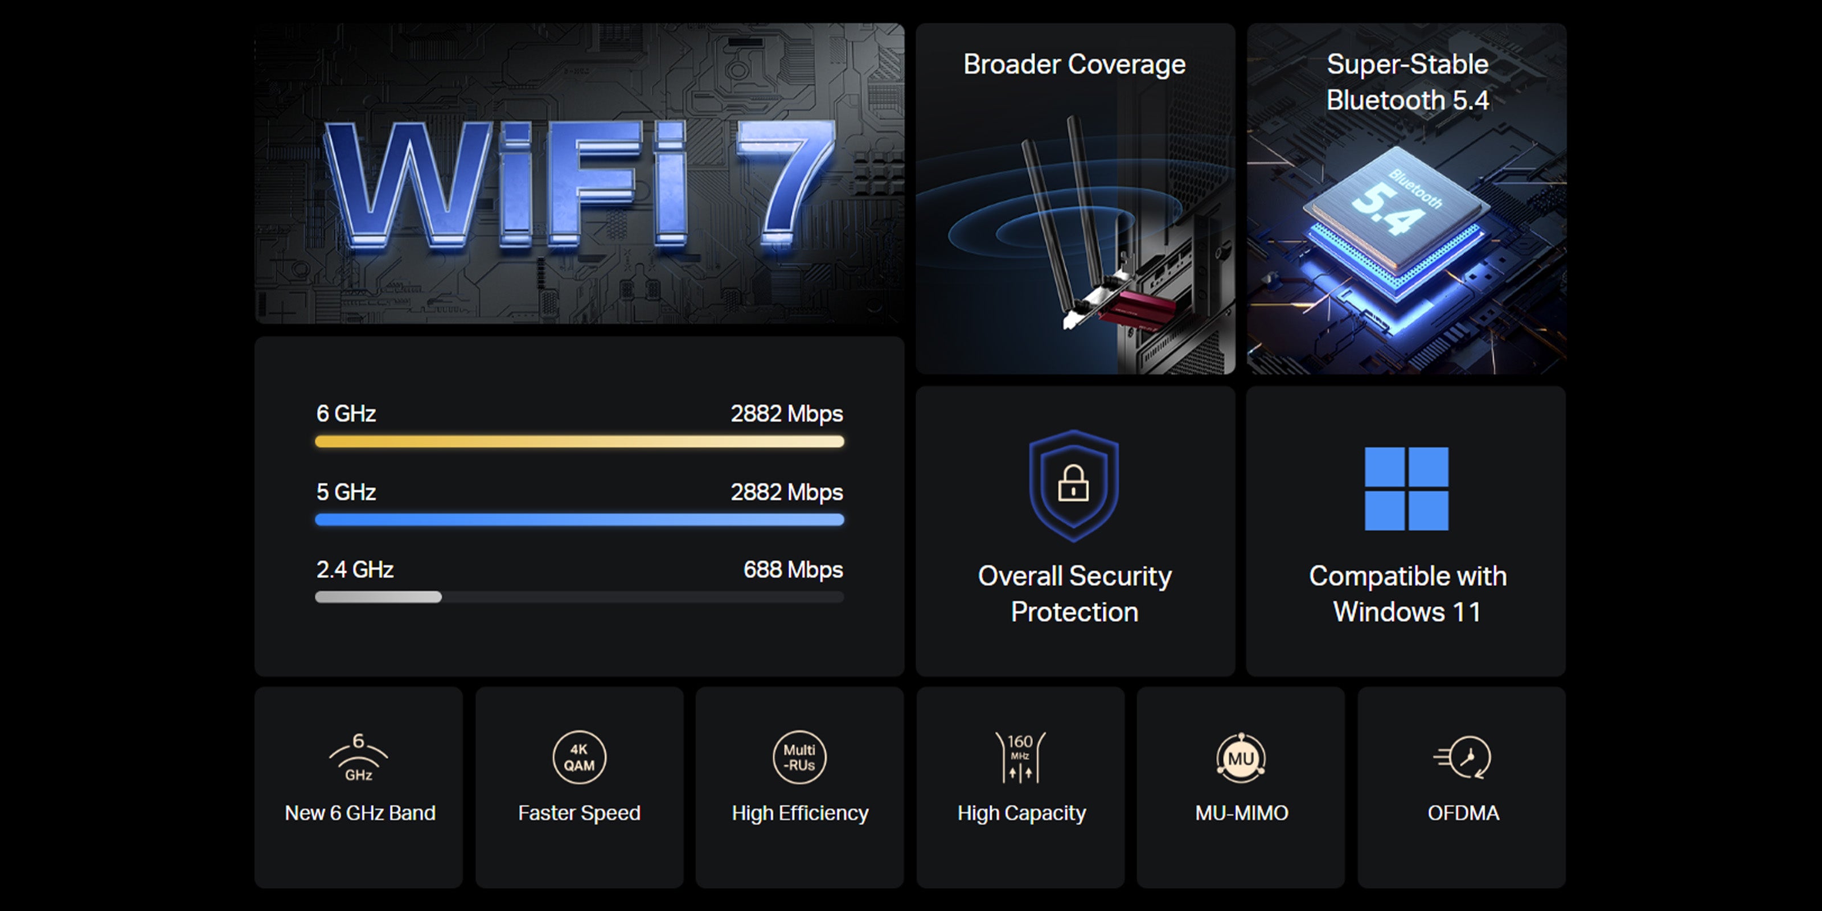Image resolution: width=1822 pixels, height=911 pixels.
Task: Click the Multi-RUs circle icon
Action: tap(799, 757)
